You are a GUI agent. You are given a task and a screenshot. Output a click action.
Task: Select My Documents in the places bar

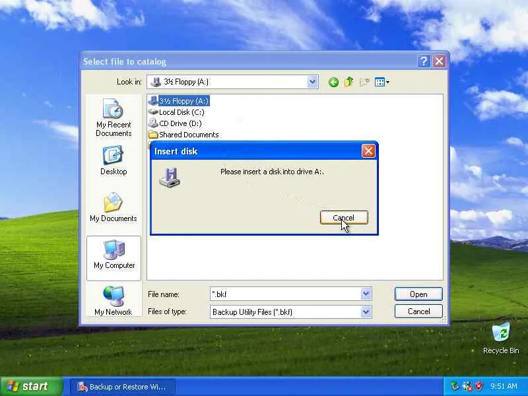[114, 207]
